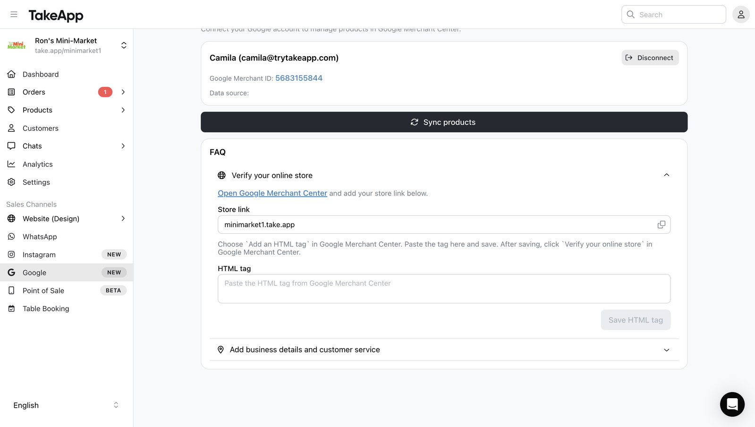The image size is (755, 427).
Task: Click the Sales Channels section heading
Action: tap(32, 204)
